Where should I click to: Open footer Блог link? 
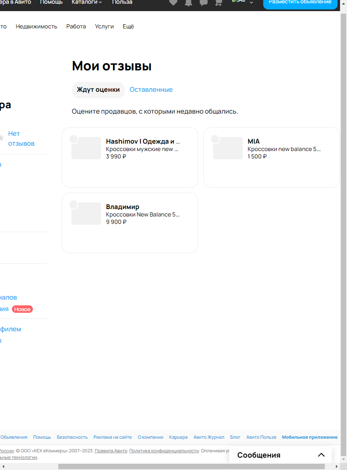(235, 437)
